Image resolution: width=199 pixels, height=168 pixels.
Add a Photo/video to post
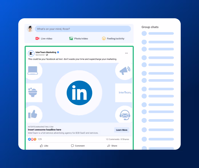click(79, 39)
